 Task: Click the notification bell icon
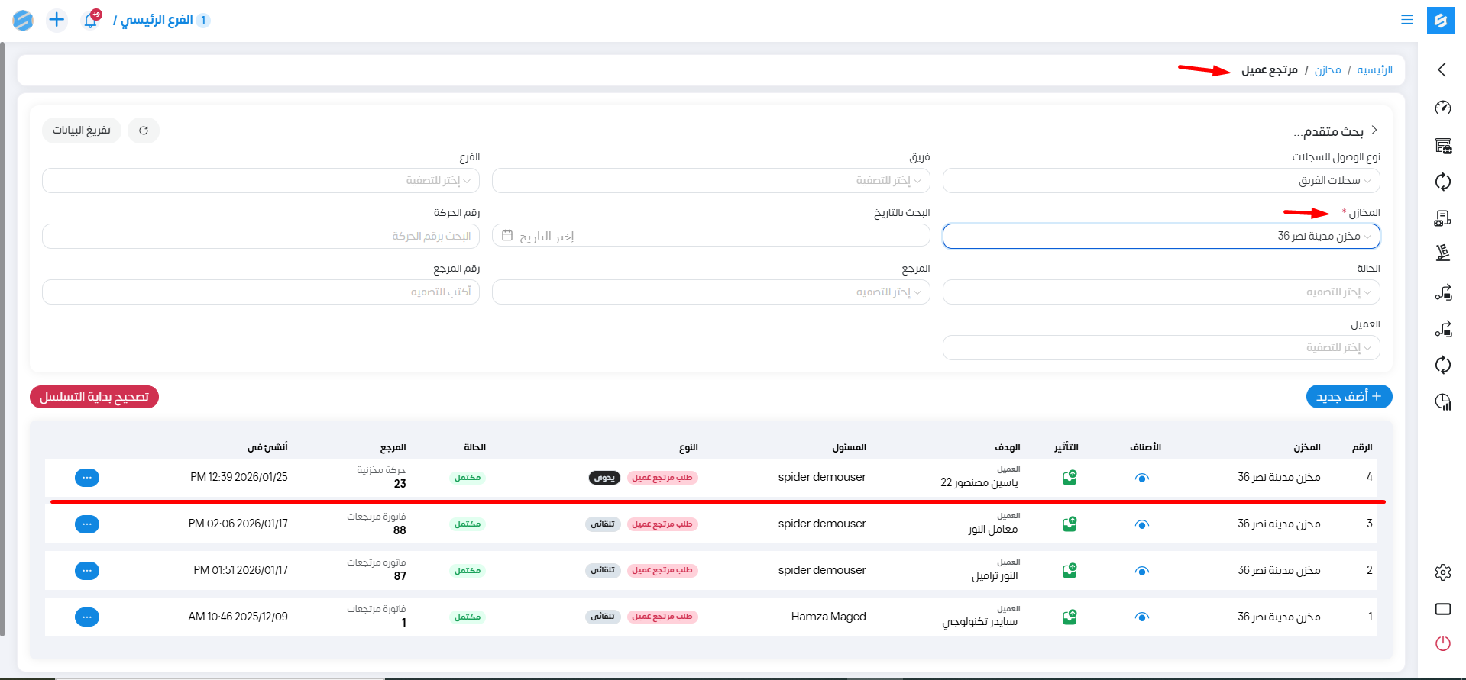point(90,21)
